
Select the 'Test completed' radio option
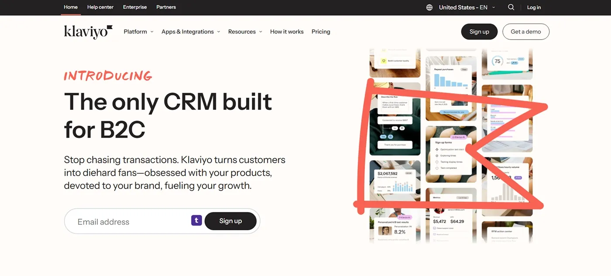click(437, 168)
